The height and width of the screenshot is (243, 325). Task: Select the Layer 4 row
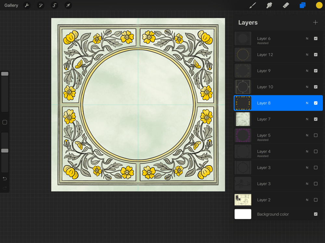point(278,152)
